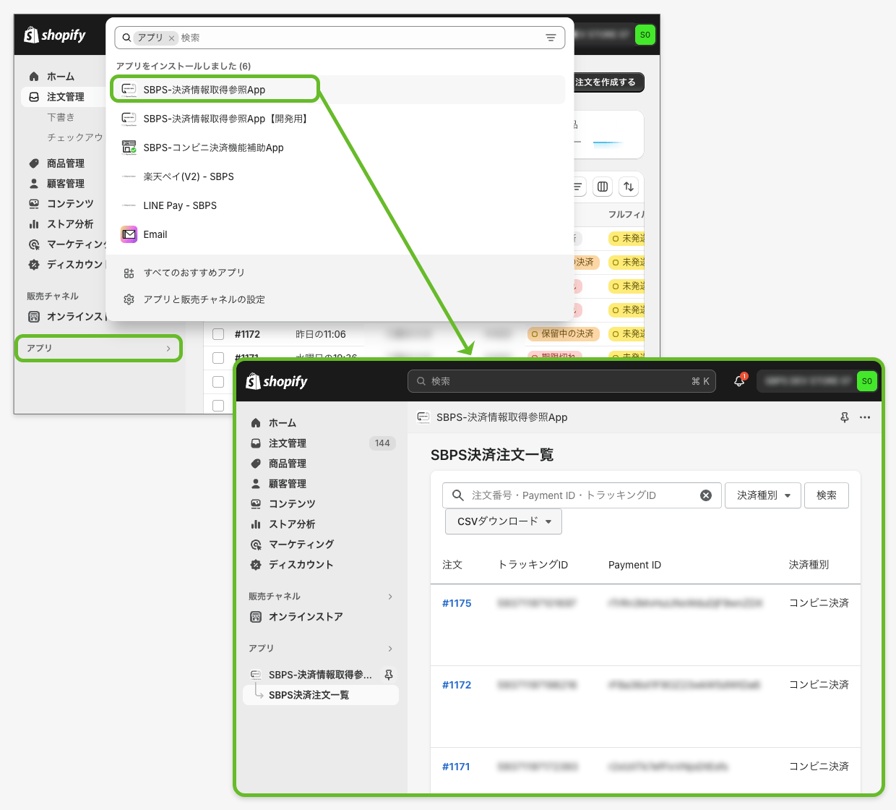Open 注文管理 with the 144 badge
This screenshot has height=810, width=896.
point(322,443)
